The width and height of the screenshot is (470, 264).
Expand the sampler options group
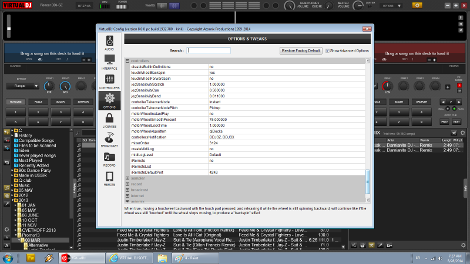(x=127, y=178)
